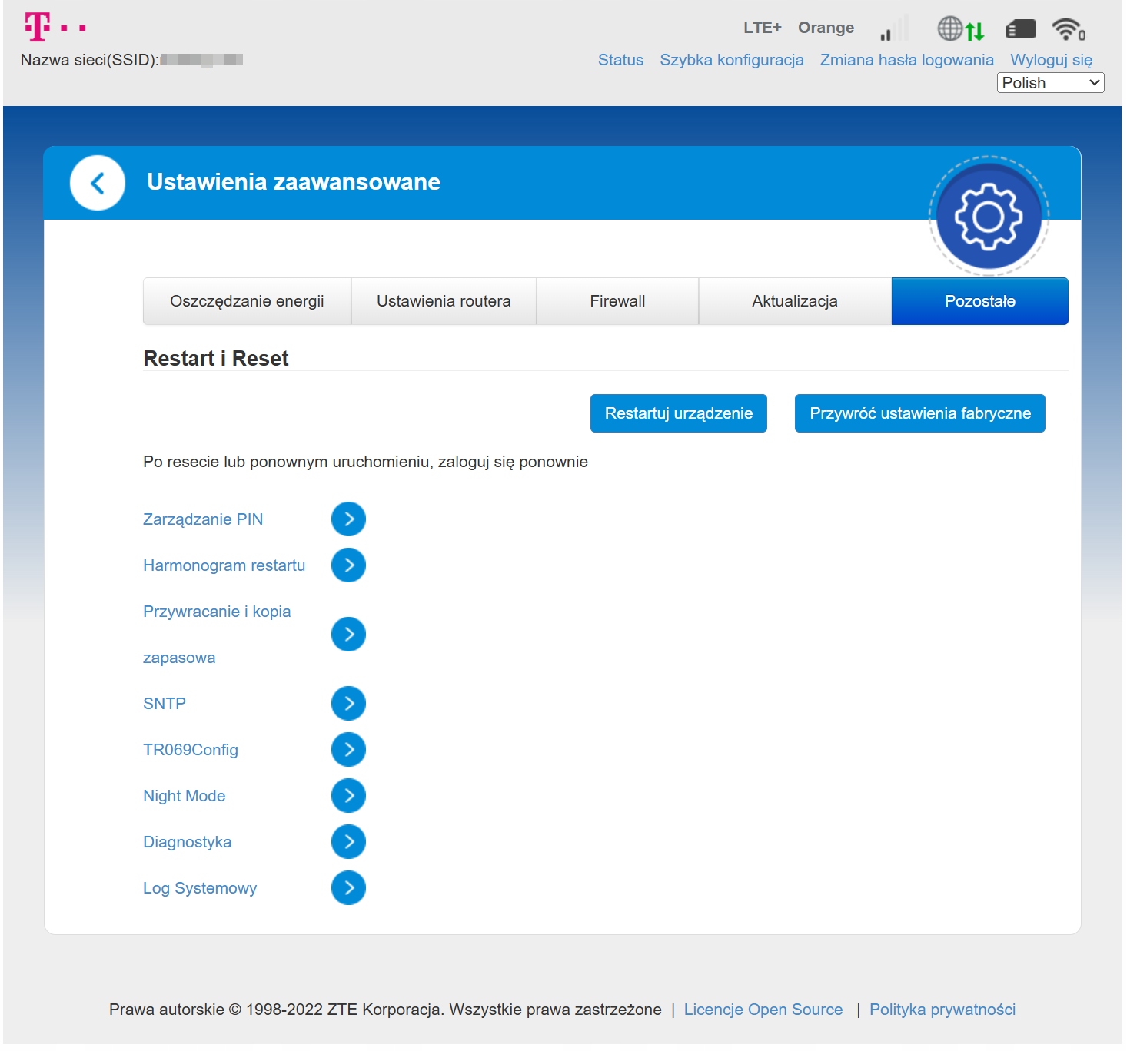The width and height of the screenshot is (1127, 1051).
Task: Expand Harmonogram restartu with arrow
Action: coord(348,565)
